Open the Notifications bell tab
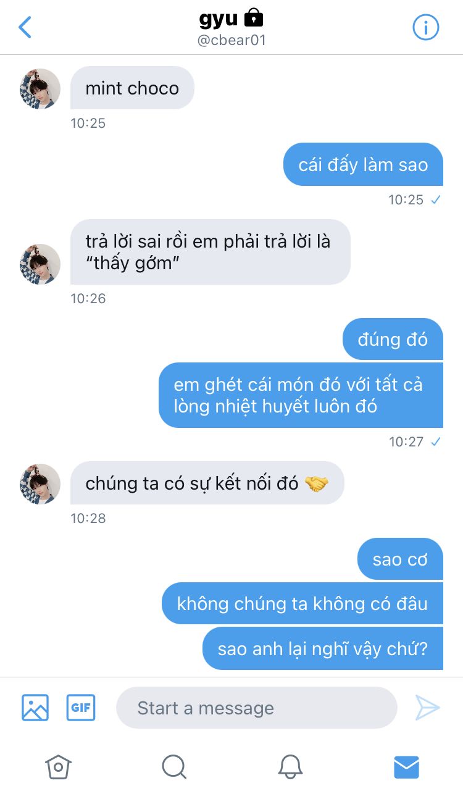 pos(290,768)
